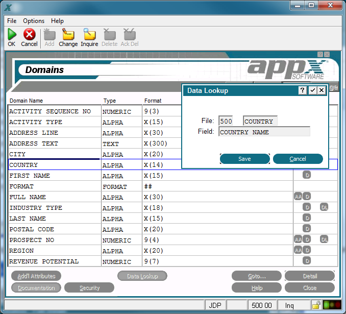
Task: Click the traffic light status indicator
Action: coord(332,305)
